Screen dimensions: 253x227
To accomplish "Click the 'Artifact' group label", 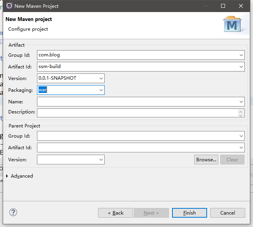I will pyautogui.click(x=17, y=45).
